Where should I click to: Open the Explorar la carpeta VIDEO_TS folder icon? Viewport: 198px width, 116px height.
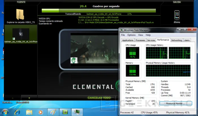click(20, 14)
